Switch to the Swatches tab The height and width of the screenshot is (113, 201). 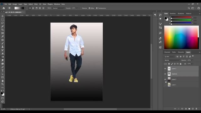tap(173, 13)
